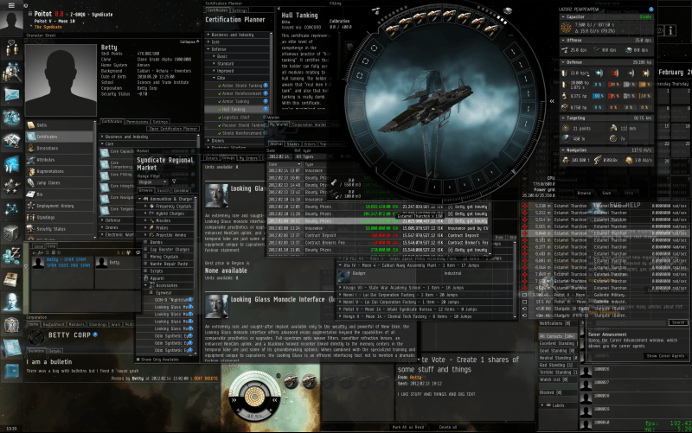The height and width of the screenshot is (433, 692).
Task: Click Save button in fitting window
Action: click(606, 193)
